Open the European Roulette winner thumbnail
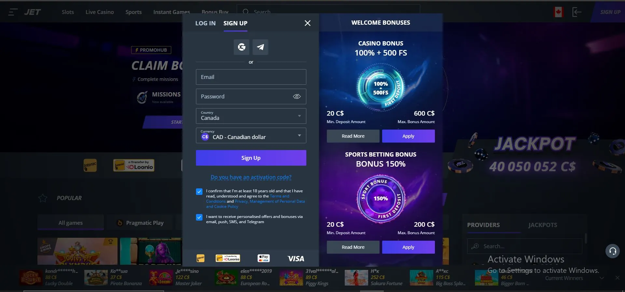Viewport: 625px width, 292px height. click(226, 278)
